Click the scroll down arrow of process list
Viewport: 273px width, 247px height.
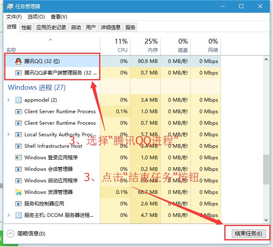click(x=266, y=220)
